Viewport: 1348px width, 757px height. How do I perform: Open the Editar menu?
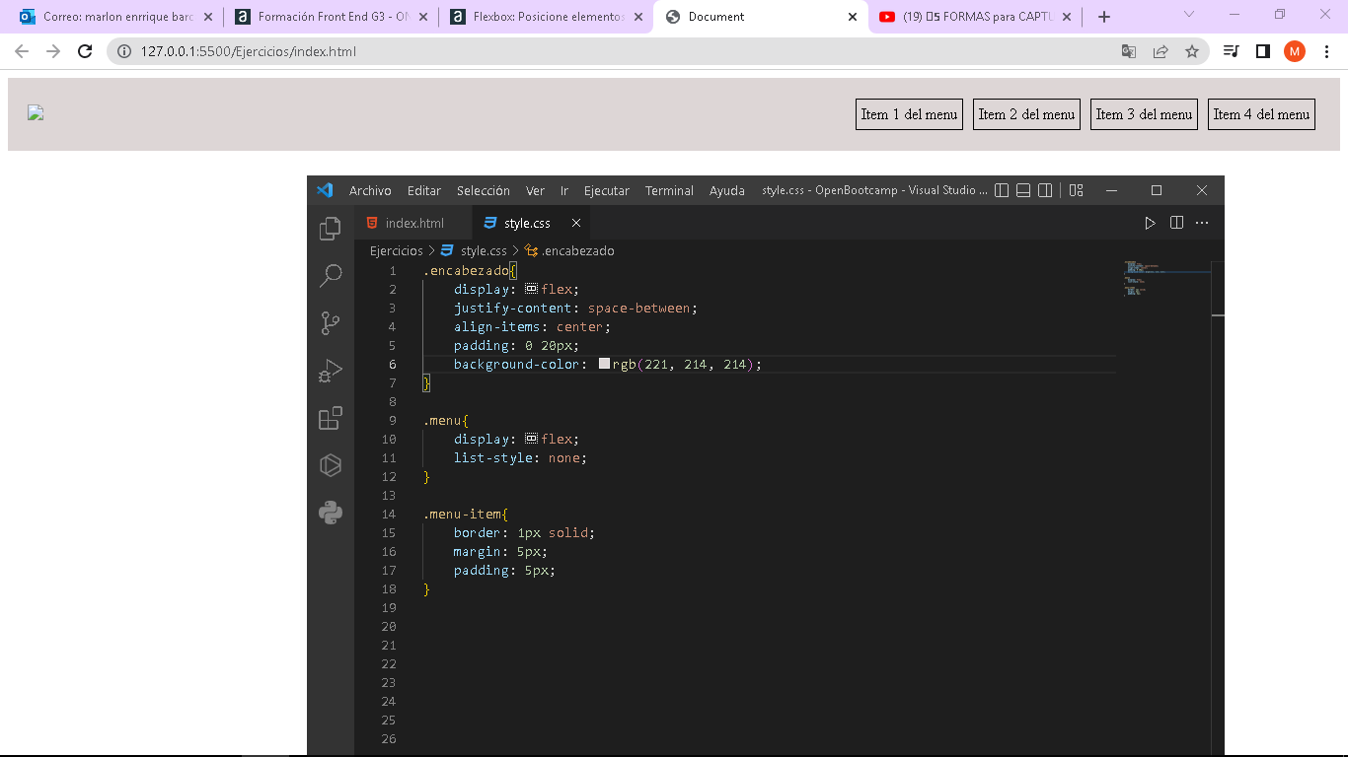tap(424, 190)
